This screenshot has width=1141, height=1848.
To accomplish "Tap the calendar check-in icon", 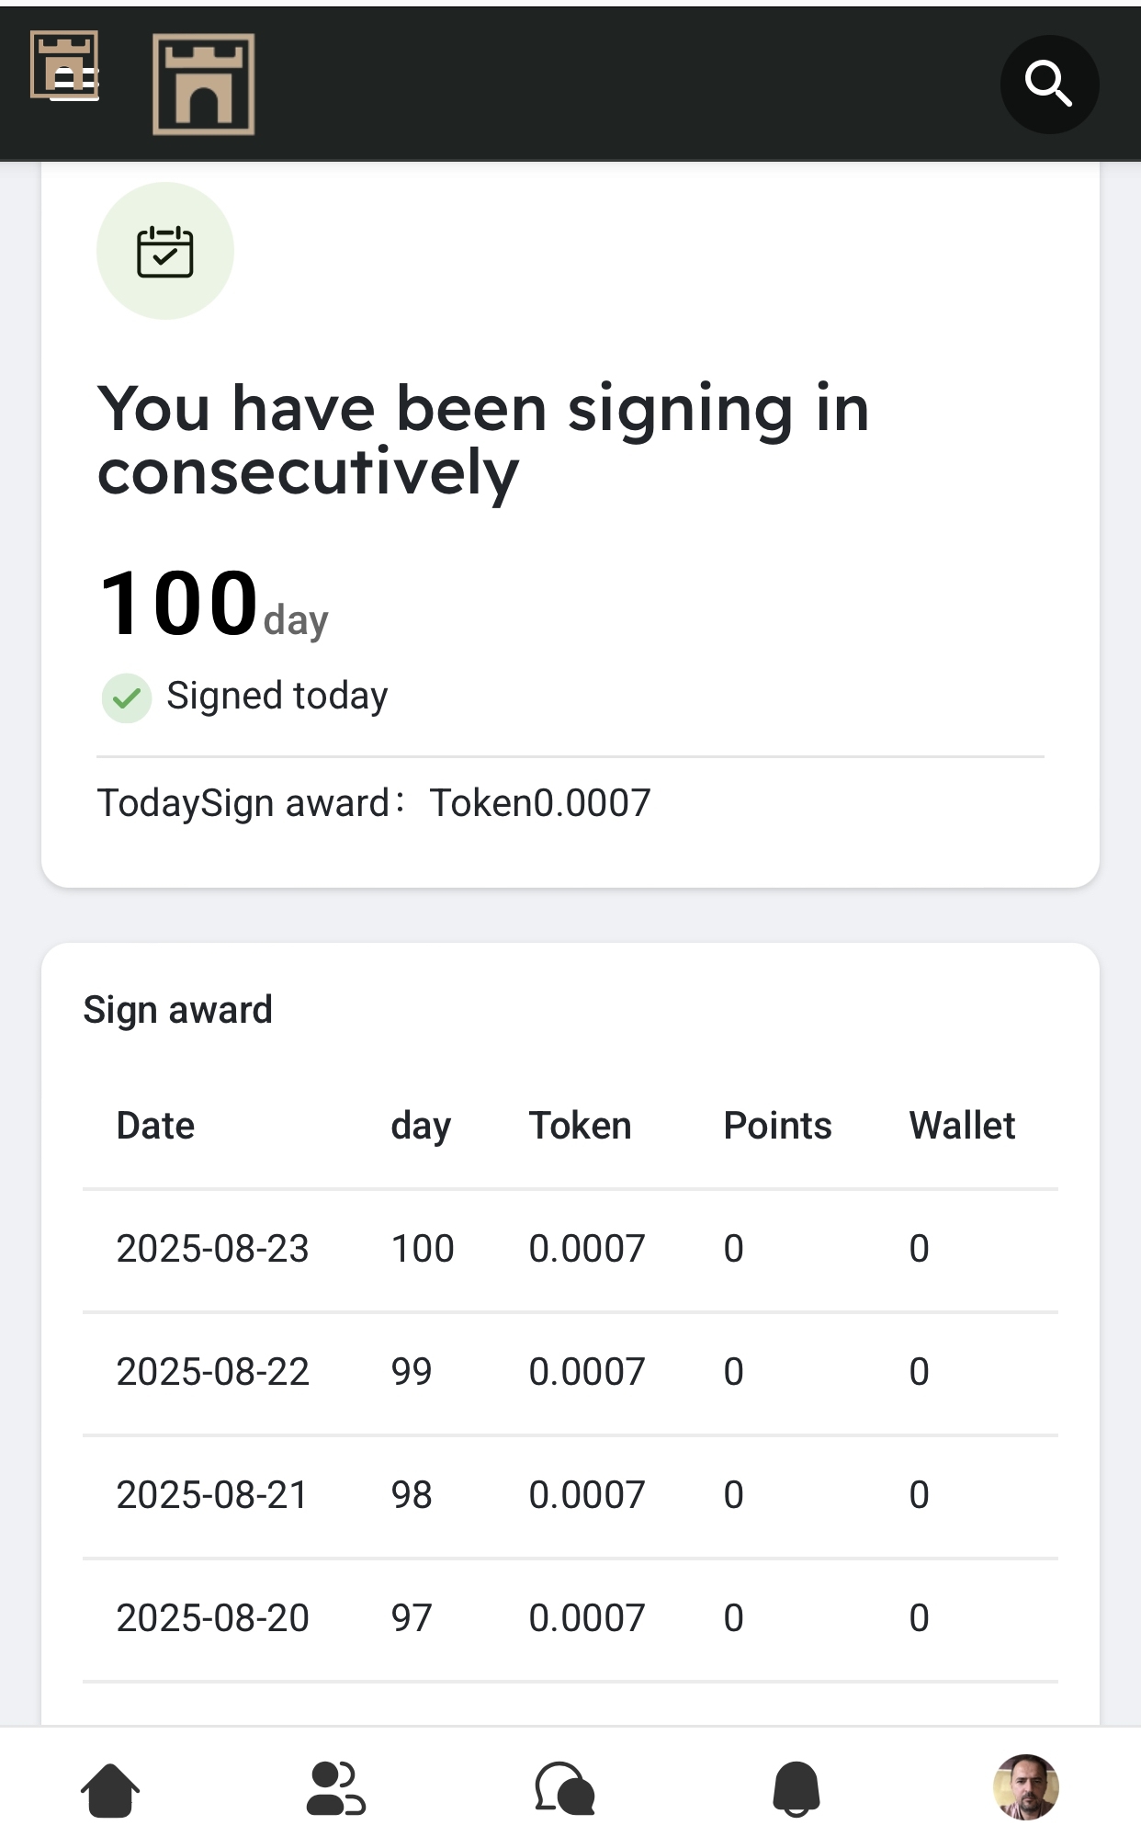I will 165,251.
